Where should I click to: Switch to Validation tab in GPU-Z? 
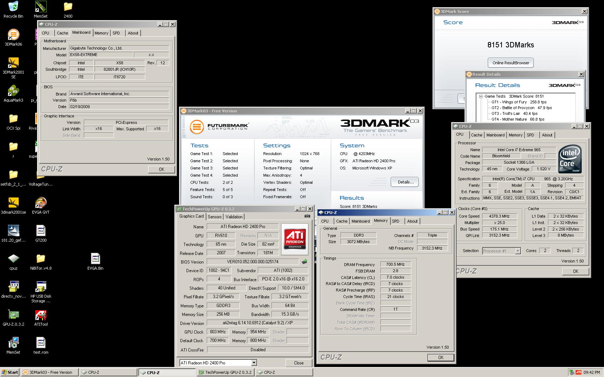click(x=234, y=217)
